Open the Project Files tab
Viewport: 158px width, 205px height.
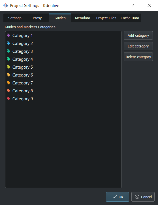click(x=106, y=18)
